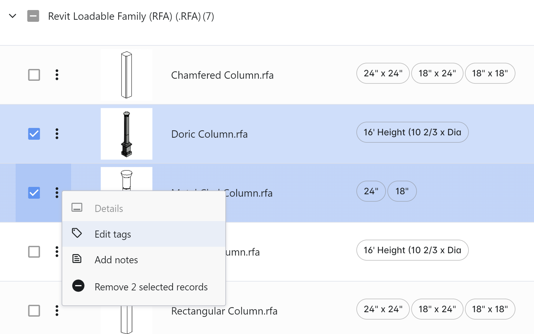Choose Add notes in the context menu
534x334 pixels.
click(x=116, y=260)
